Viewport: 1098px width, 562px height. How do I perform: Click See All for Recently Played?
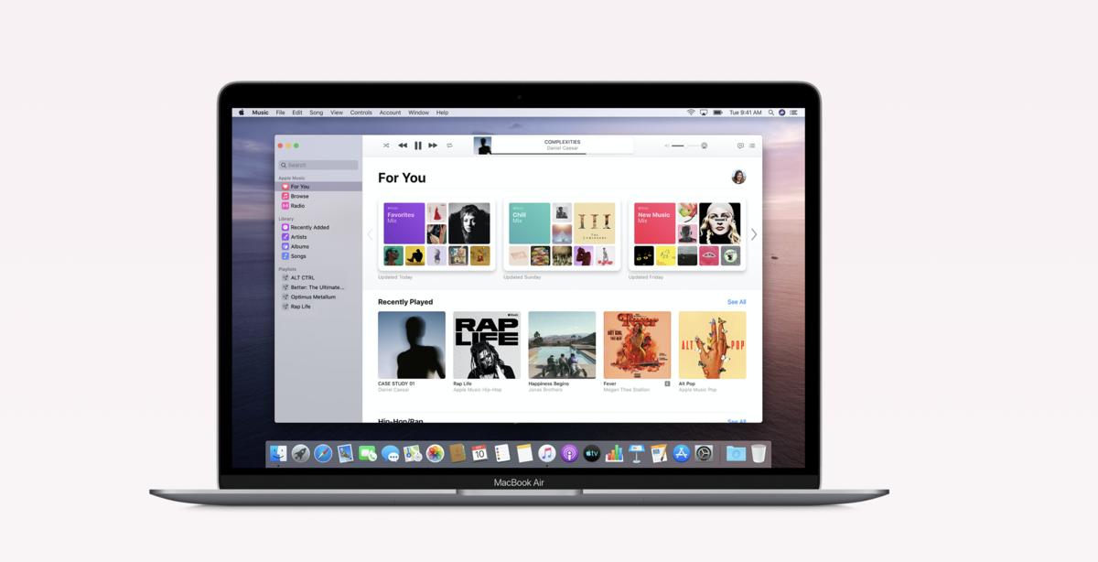click(737, 302)
